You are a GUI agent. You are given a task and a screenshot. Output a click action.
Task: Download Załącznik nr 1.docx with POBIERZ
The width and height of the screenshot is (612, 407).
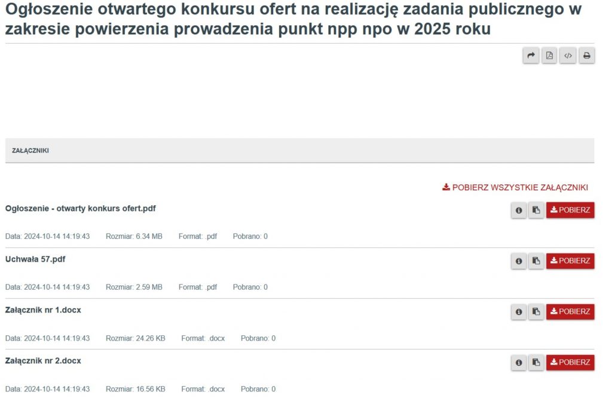[570, 312]
